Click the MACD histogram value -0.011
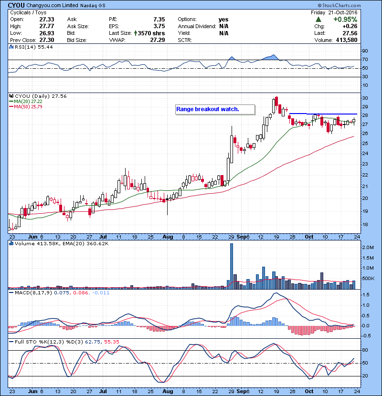The height and width of the screenshot is (396, 382). click(x=101, y=293)
